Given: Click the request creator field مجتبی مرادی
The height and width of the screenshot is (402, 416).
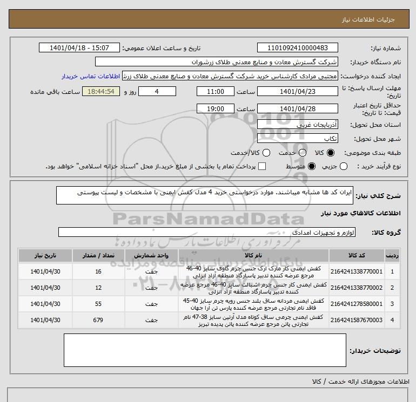Looking at the screenshot, I should 230,76.
